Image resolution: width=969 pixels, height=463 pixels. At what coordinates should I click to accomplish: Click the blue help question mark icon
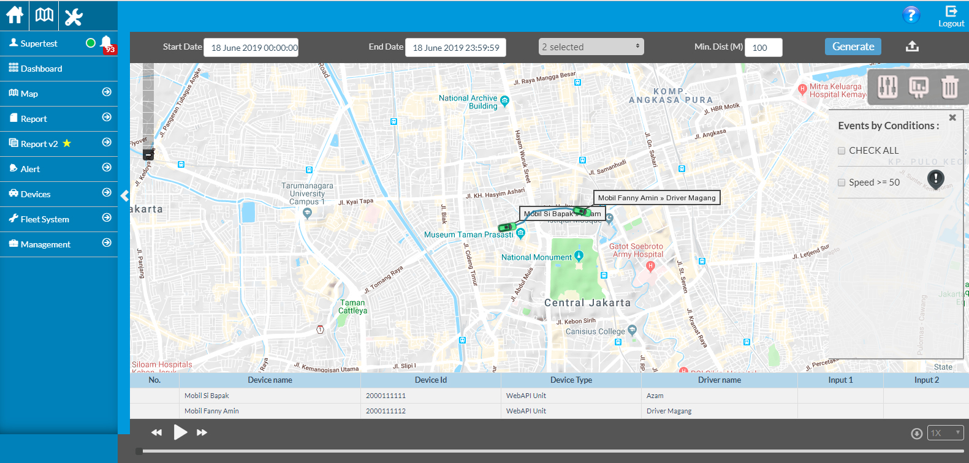(x=911, y=15)
